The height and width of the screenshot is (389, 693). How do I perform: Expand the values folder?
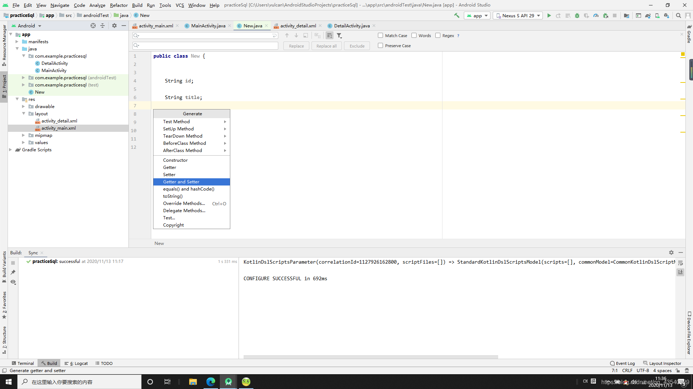(x=23, y=142)
